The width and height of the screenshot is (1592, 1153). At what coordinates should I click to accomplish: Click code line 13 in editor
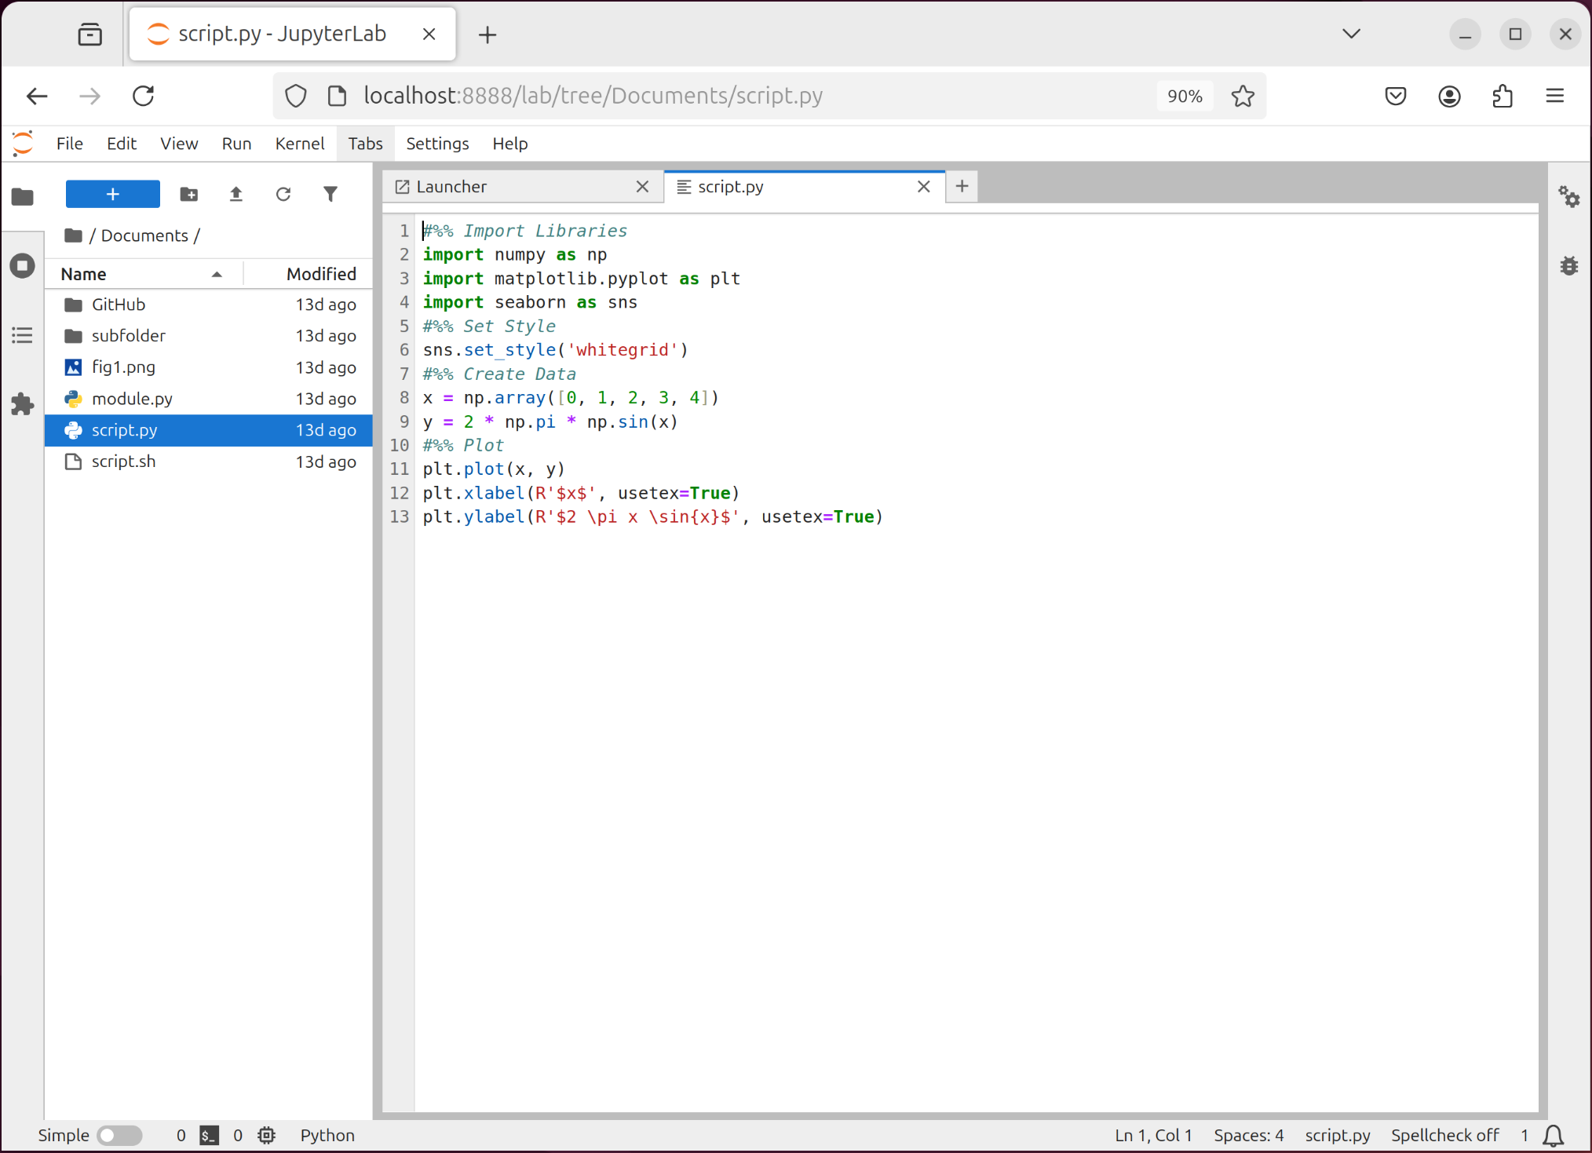(x=652, y=516)
